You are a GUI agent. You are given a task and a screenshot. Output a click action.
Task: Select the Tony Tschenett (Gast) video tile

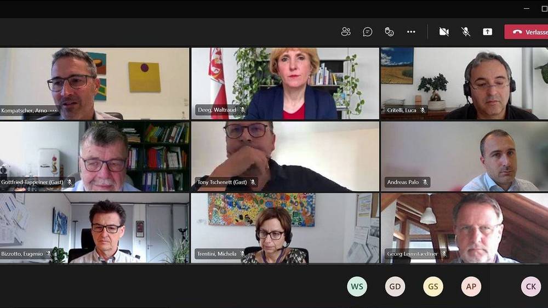pyautogui.click(x=285, y=156)
